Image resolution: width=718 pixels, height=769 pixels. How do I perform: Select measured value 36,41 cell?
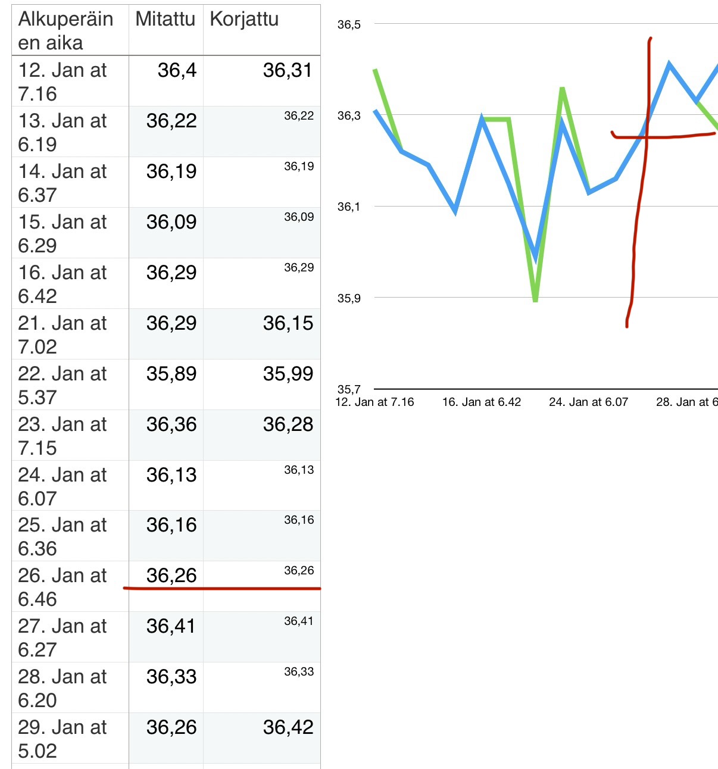click(166, 637)
